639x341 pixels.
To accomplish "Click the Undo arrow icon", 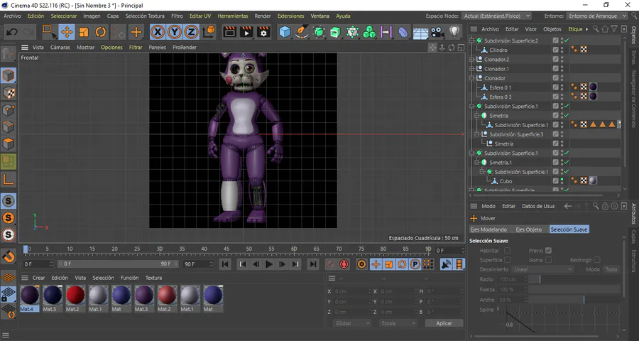I will (12, 32).
